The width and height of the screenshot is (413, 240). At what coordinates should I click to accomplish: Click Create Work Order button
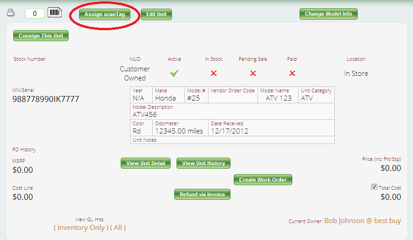click(x=263, y=180)
